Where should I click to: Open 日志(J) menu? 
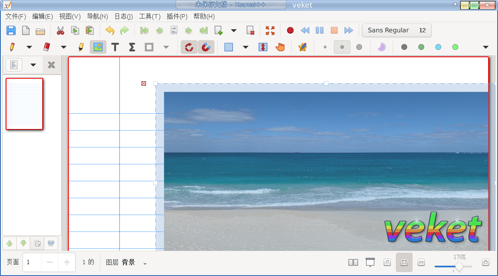(123, 16)
